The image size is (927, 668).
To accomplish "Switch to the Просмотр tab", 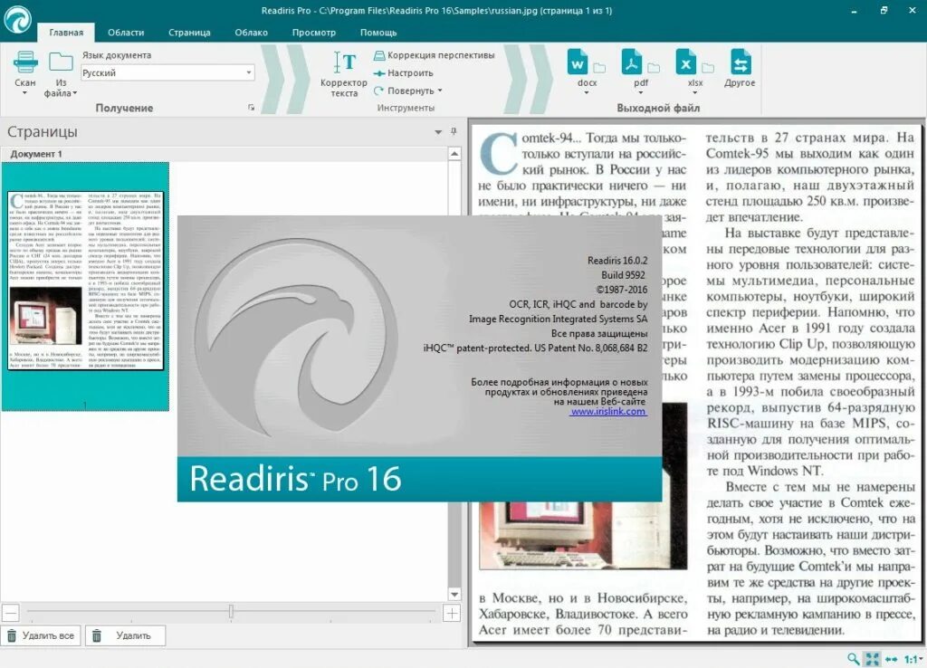I will [314, 33].
